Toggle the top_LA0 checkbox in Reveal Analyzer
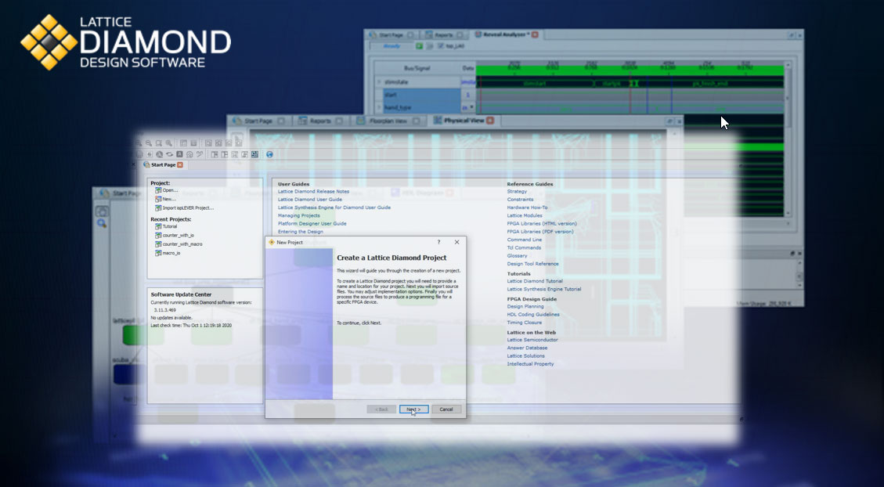The width and height of the screenshot is (884, 487). pyautogui.click(x=440, y=46)
